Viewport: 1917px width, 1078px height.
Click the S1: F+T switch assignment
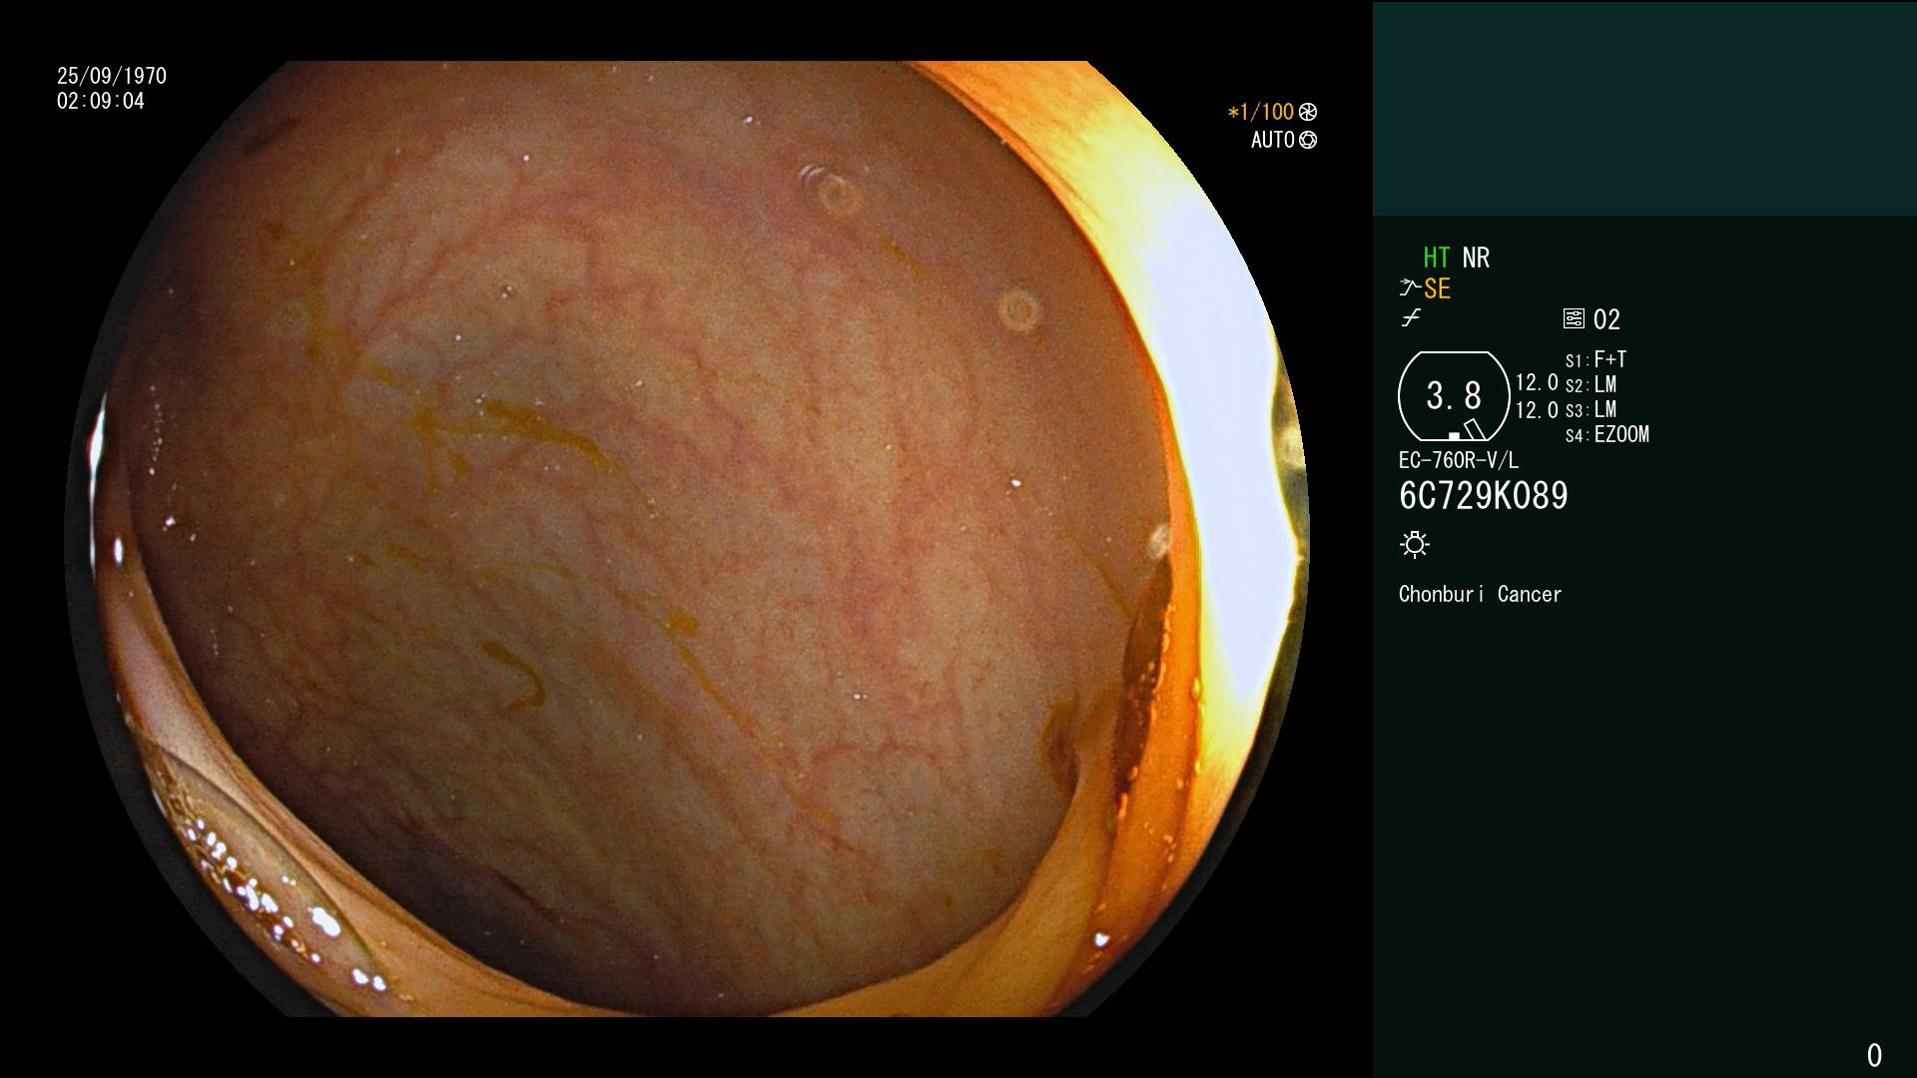1596,359
